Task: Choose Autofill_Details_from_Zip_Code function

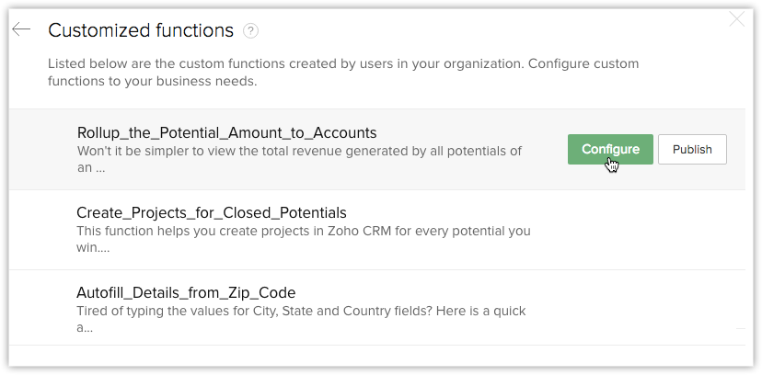Action: (x=186, y=293)
